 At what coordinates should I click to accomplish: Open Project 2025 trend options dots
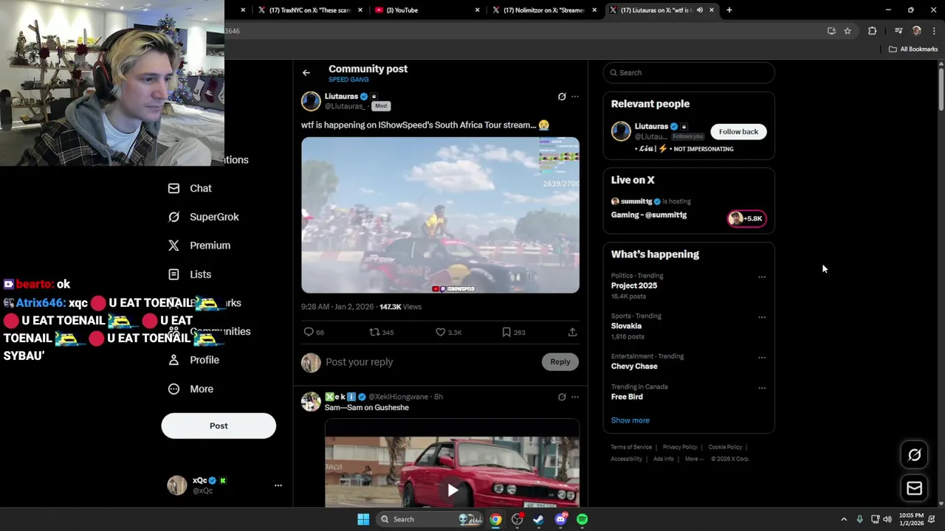(x=762, y=277)
